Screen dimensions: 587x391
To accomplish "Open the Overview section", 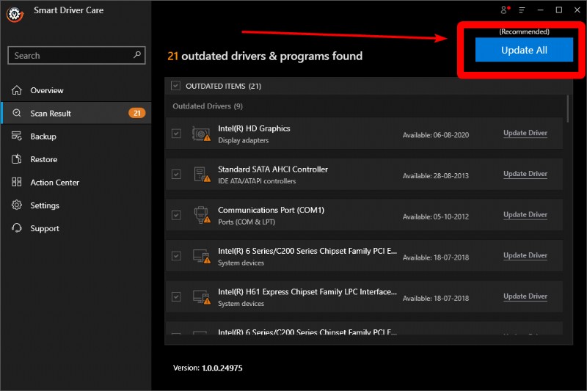I will point(76,90).
